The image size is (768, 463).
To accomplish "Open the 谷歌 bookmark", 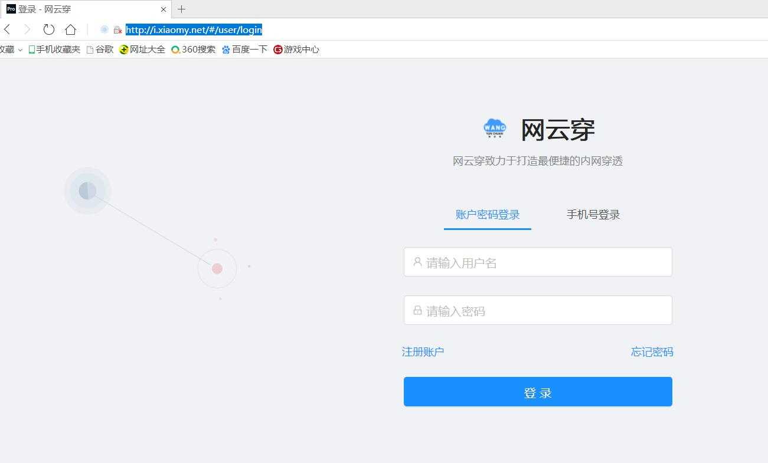I will point(100,50).
